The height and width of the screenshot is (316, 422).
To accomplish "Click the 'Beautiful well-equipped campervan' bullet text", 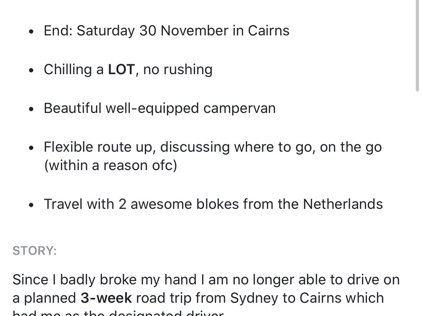I will click(x=160, y=108).
